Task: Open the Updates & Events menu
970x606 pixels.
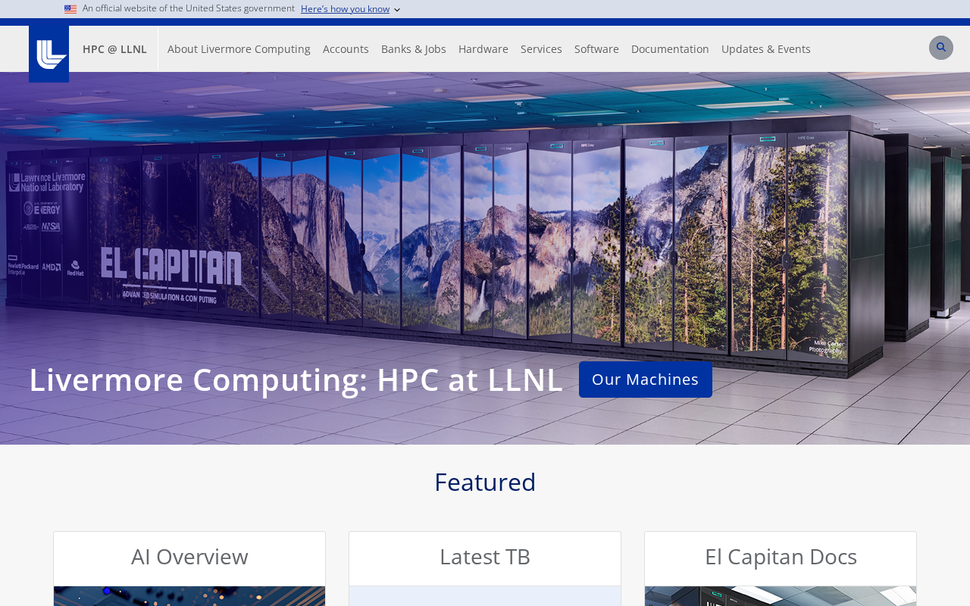Action: [766, 49]
